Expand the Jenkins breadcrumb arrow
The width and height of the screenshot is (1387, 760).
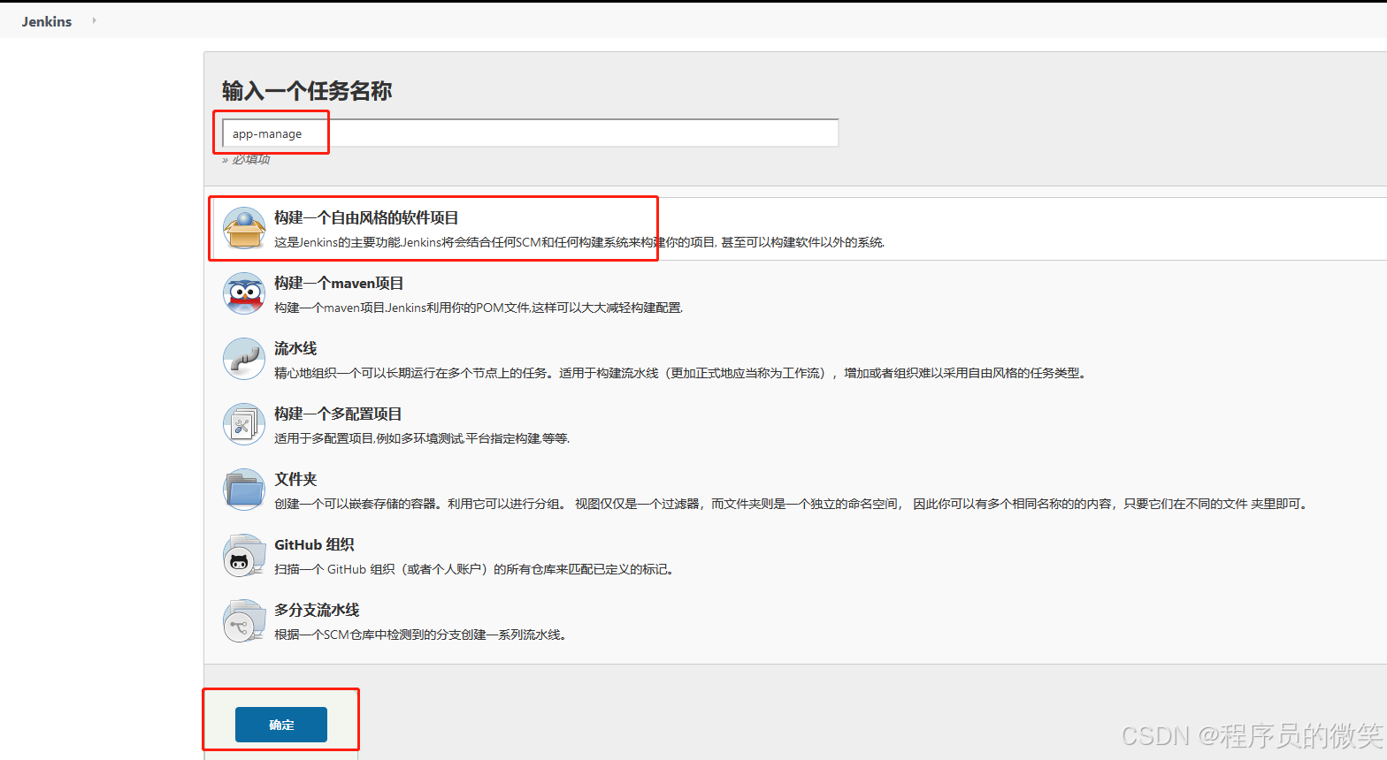[x=94, y=20]
